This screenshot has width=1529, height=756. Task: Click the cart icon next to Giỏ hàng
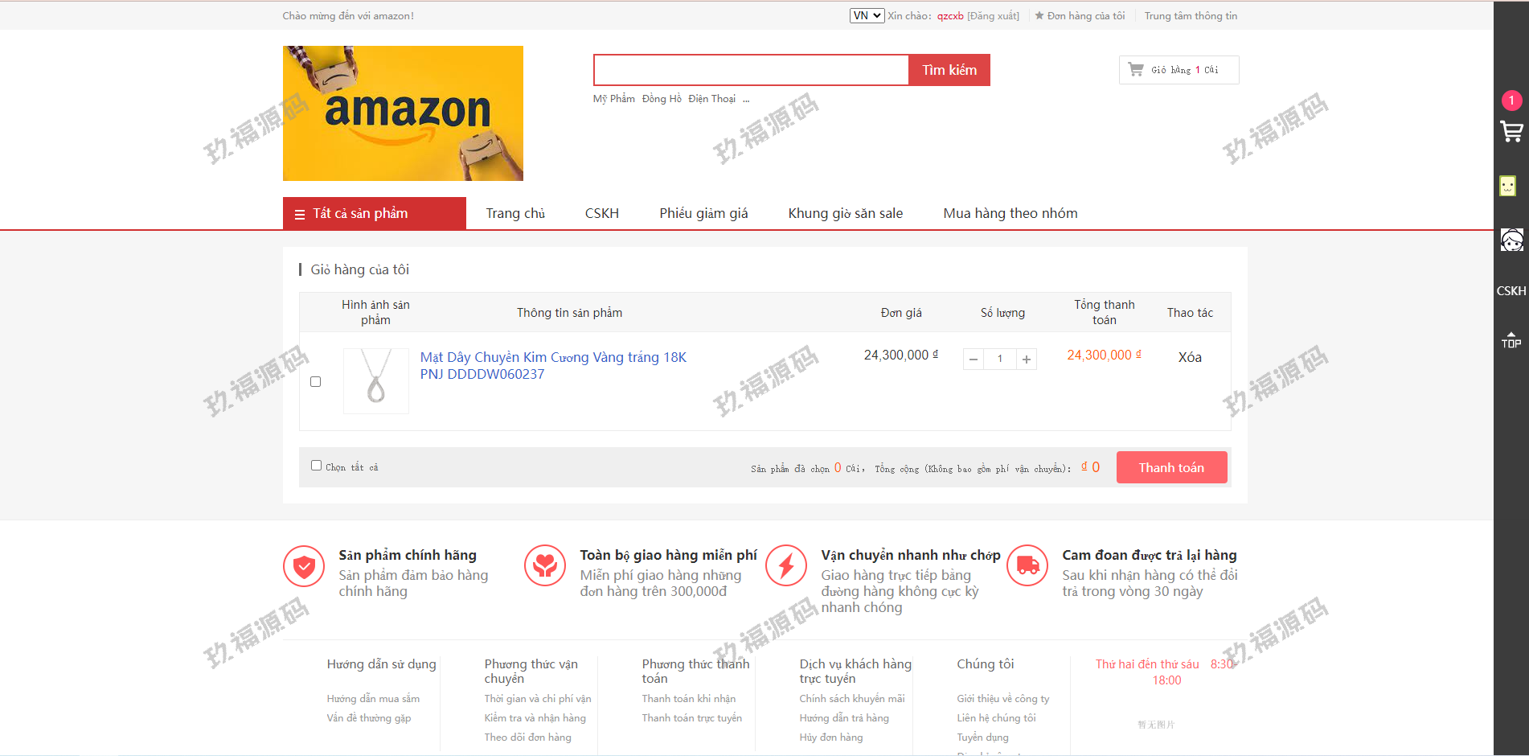(x=1136, y=70)
